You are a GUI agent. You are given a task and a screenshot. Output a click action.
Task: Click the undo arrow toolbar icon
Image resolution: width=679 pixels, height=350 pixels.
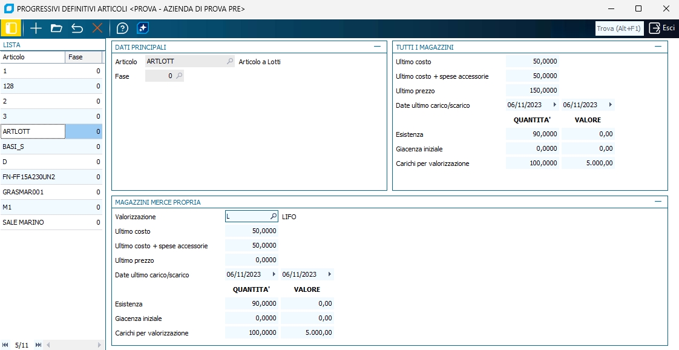[77, 28]
